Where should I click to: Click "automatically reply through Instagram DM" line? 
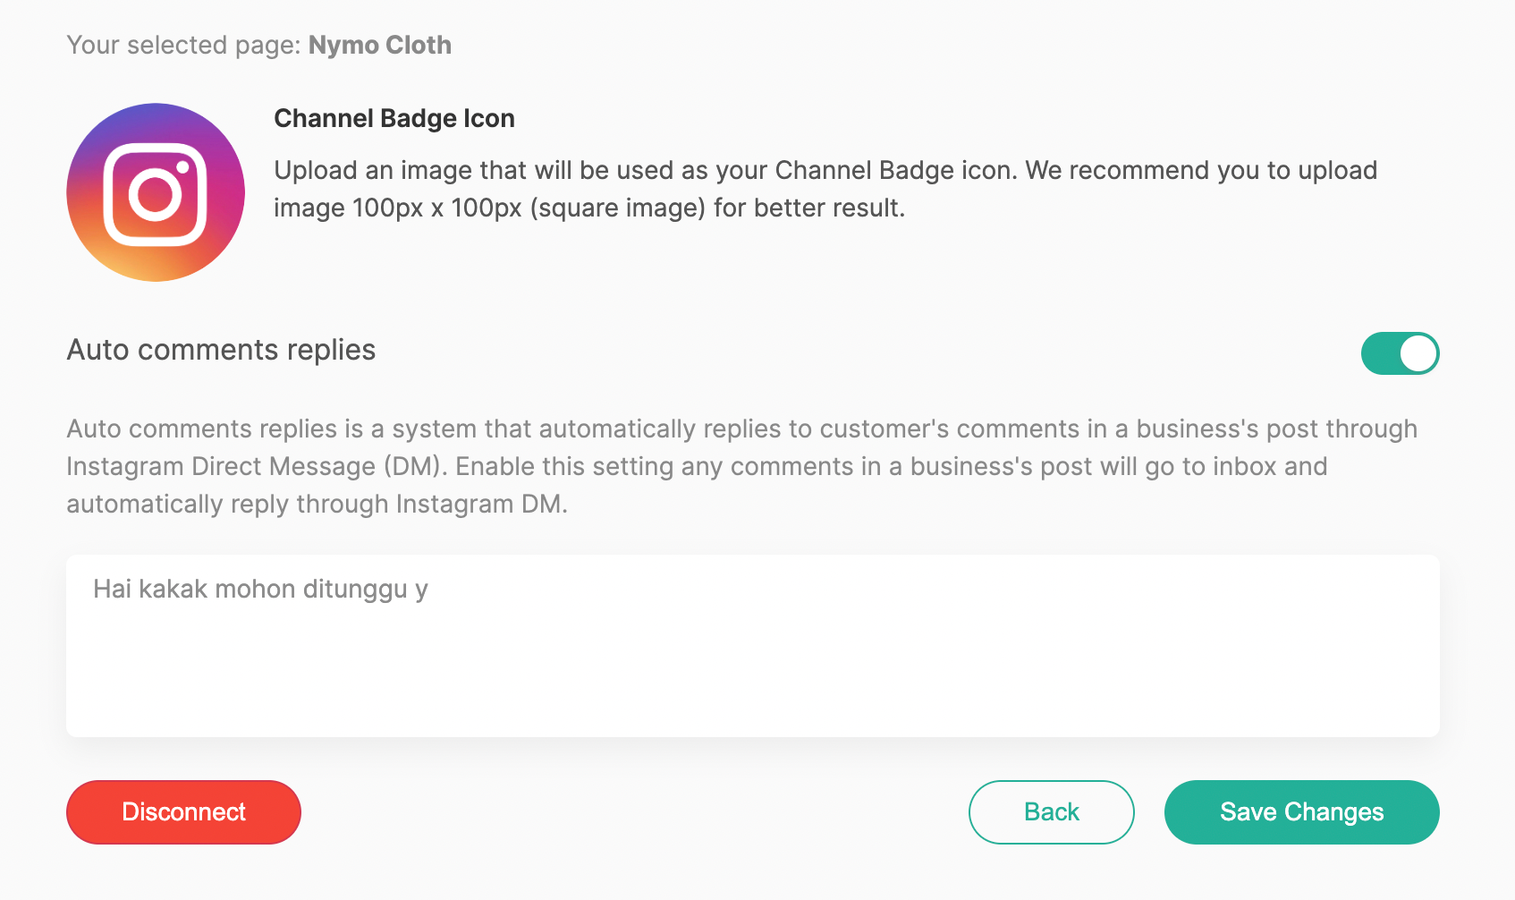[x=317, y=504]
